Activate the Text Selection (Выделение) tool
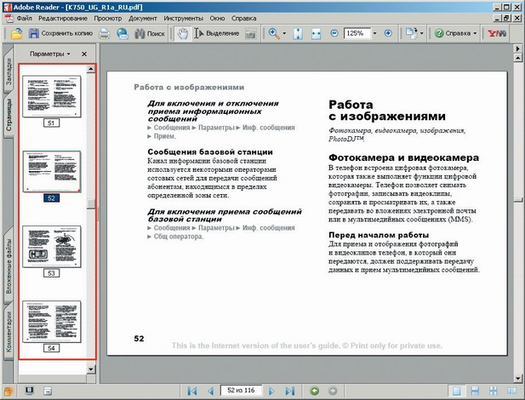This screenshot has width=525, height=400. pos(217,33)
